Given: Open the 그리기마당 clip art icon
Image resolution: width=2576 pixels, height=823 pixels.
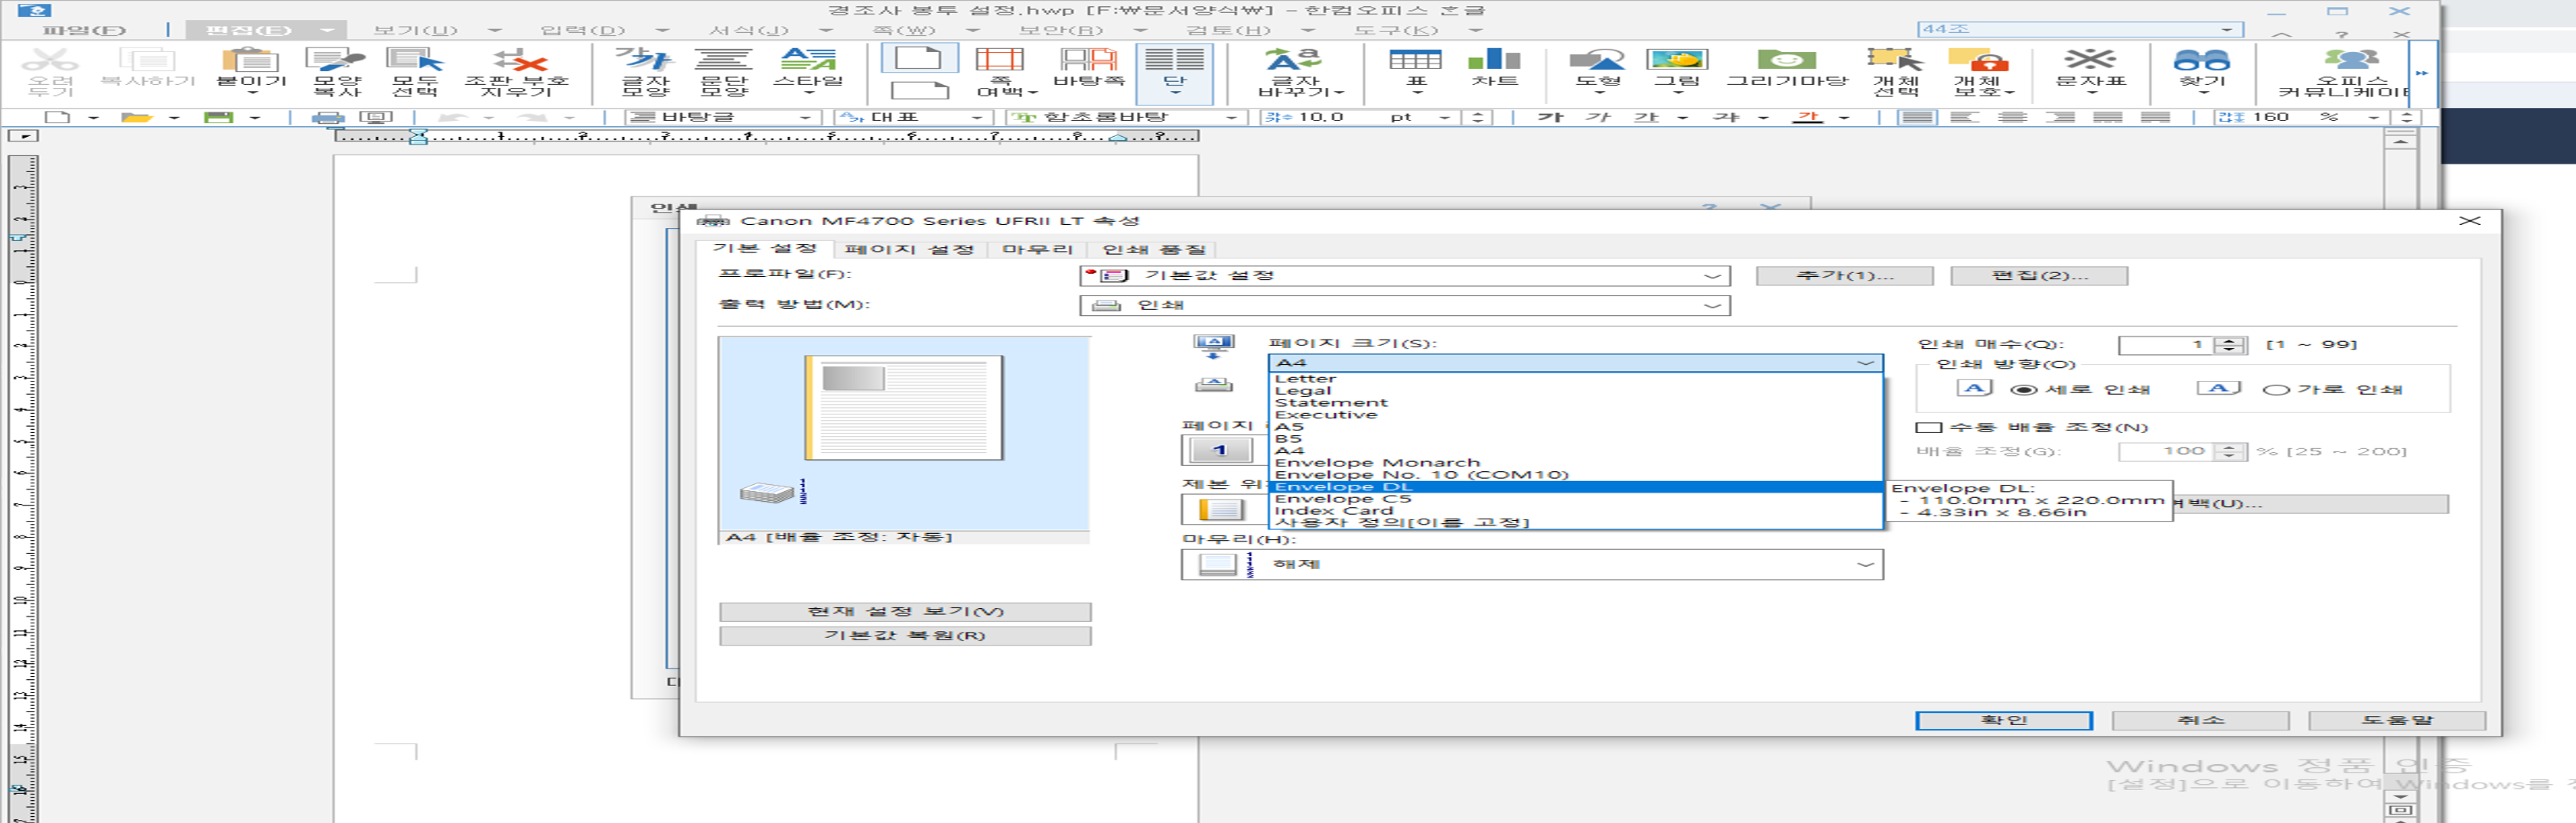Looking at the screenshot, I should coord(1787,60).
